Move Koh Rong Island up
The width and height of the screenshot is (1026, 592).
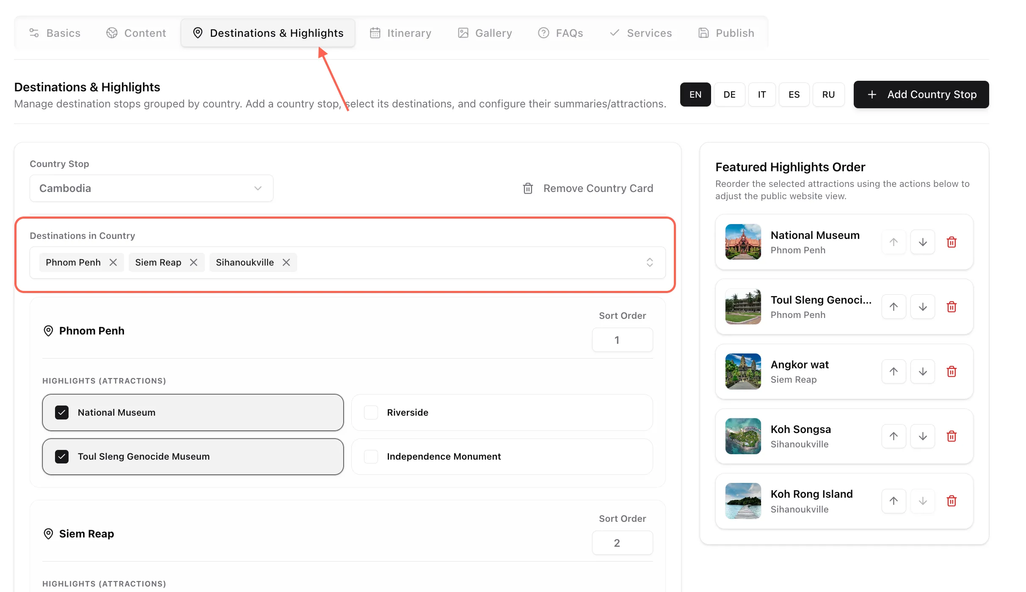pyautogui.click(x=894, y=501)
